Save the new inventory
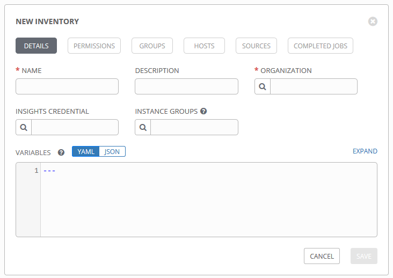Viewport: 393px width, 278px height. (364, 256)
